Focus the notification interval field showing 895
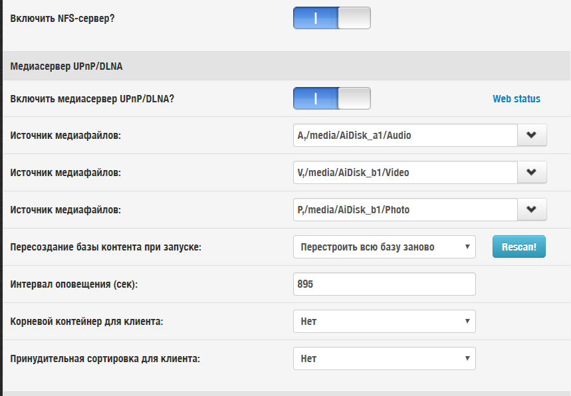Viewport: 571px width, 396px height. tap(384, 284)
